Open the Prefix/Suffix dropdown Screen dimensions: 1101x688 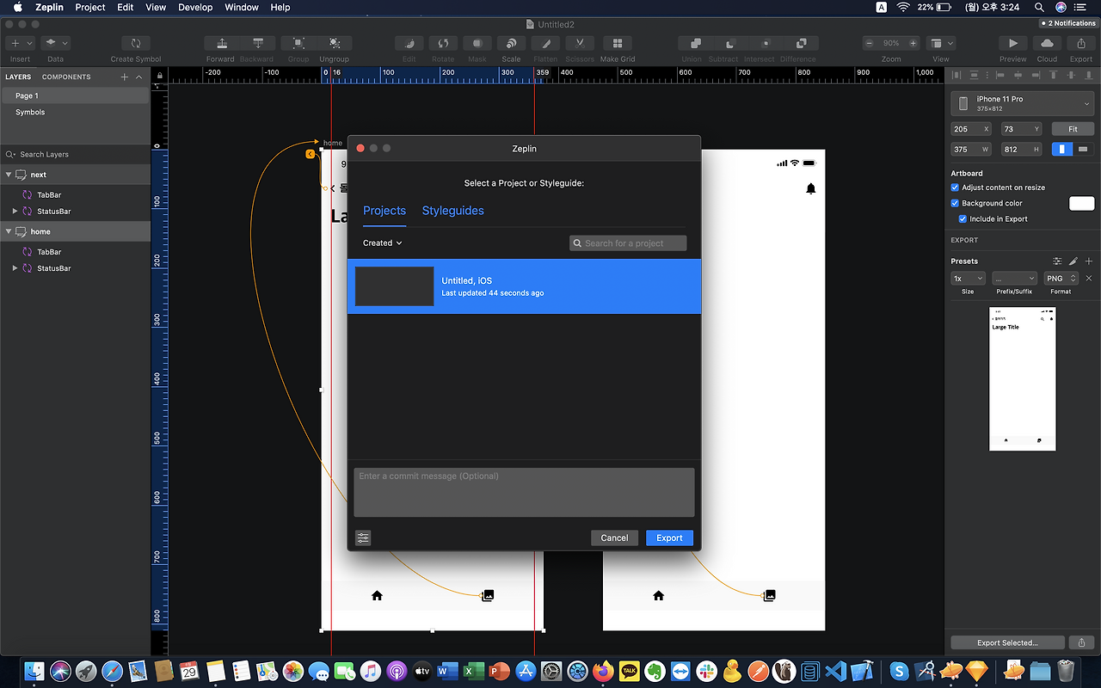(x=1014, y=279)
